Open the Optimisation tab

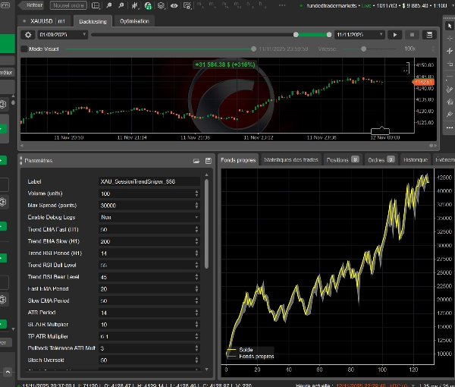134,21
